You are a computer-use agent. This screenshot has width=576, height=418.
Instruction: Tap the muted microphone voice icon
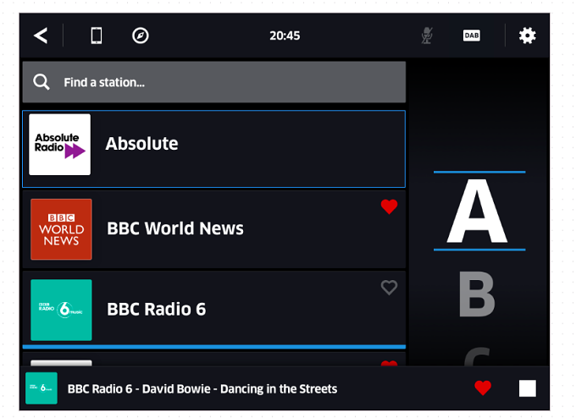(427, 36)
